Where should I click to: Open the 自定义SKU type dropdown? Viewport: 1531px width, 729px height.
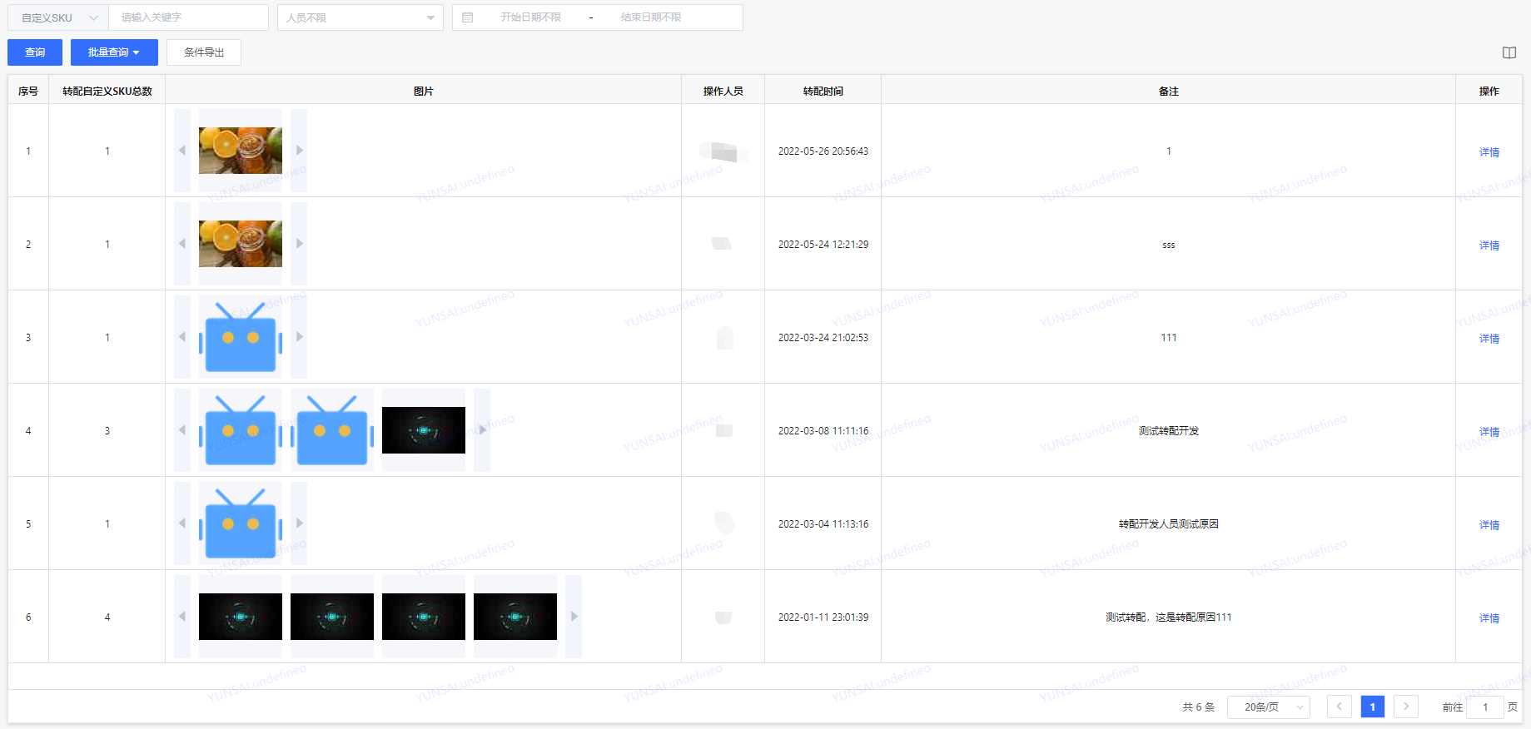click(58, 17)
